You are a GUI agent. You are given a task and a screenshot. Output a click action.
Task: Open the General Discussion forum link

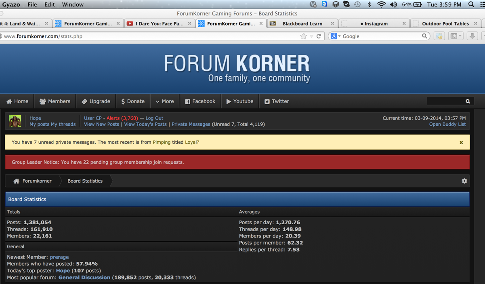(x=84, y=278)
